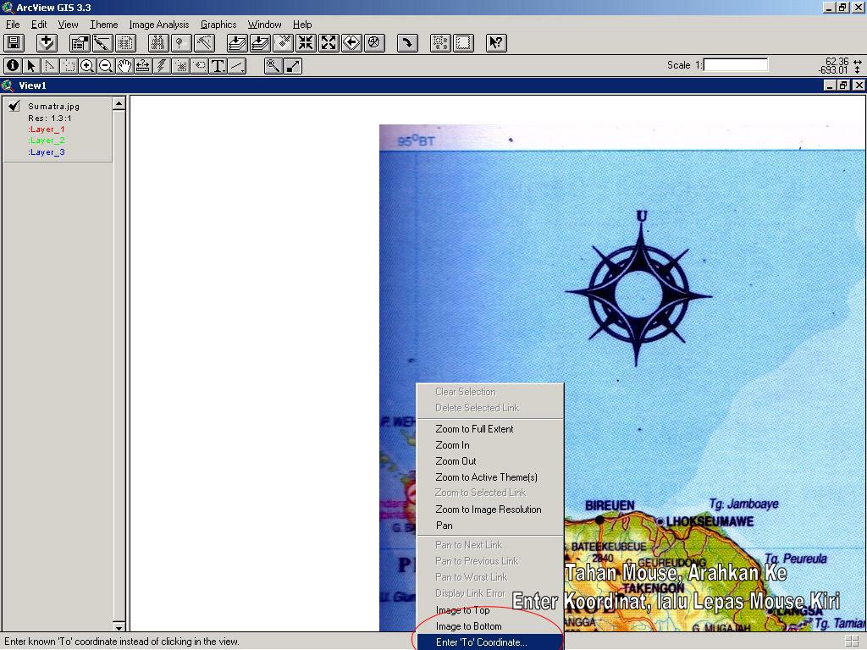
Task: Choose Zoom Out from the context menu
Action: pyautogui.click(x=490, y=461)
